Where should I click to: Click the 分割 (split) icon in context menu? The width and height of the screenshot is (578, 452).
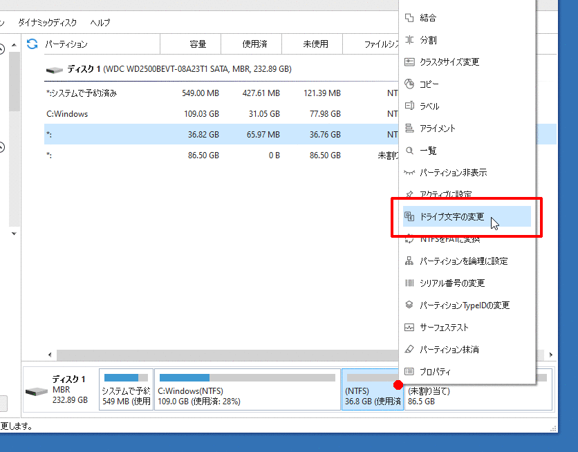coord(409,40)
